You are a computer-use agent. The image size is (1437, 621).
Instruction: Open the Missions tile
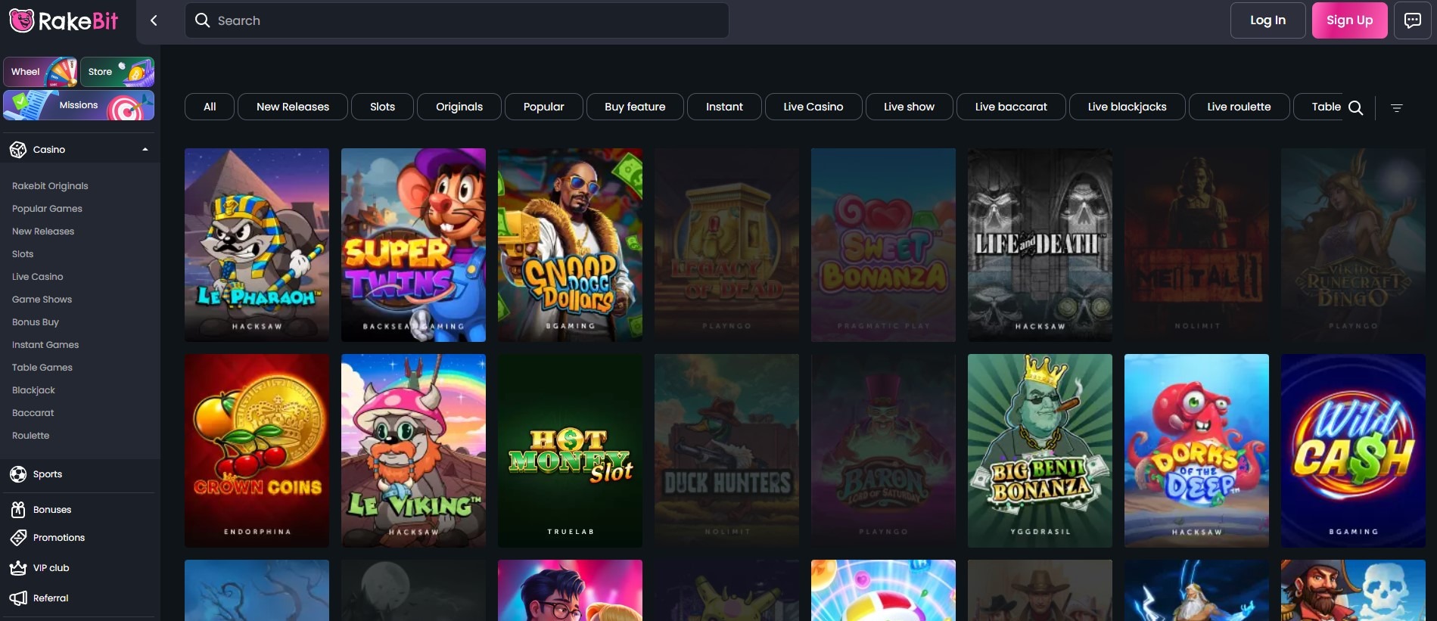coord(79,105)
